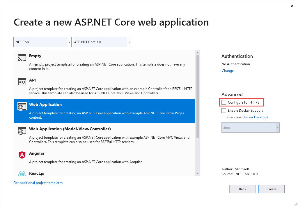Image resolution: width=298 pixels, height=206 pixels.
Task: Click the Change authentication link
Action: [228, 71]
